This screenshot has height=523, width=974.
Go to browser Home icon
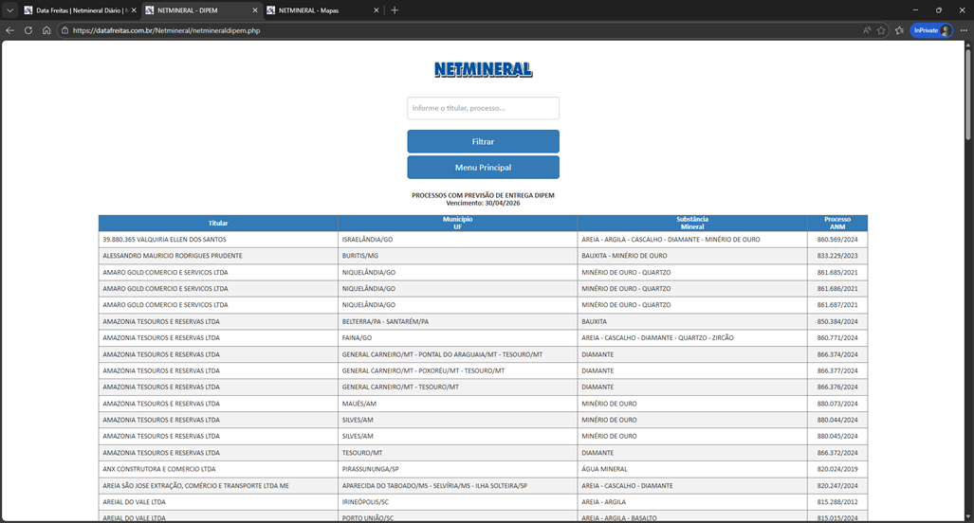coord(46,30)
